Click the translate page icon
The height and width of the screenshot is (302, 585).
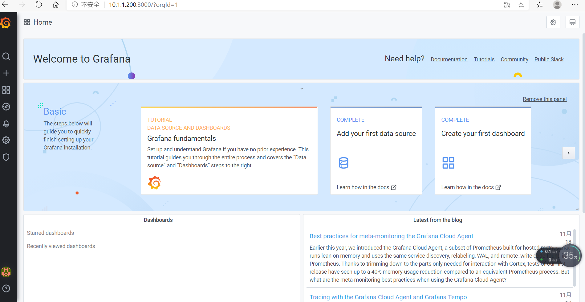pos(507,5)
